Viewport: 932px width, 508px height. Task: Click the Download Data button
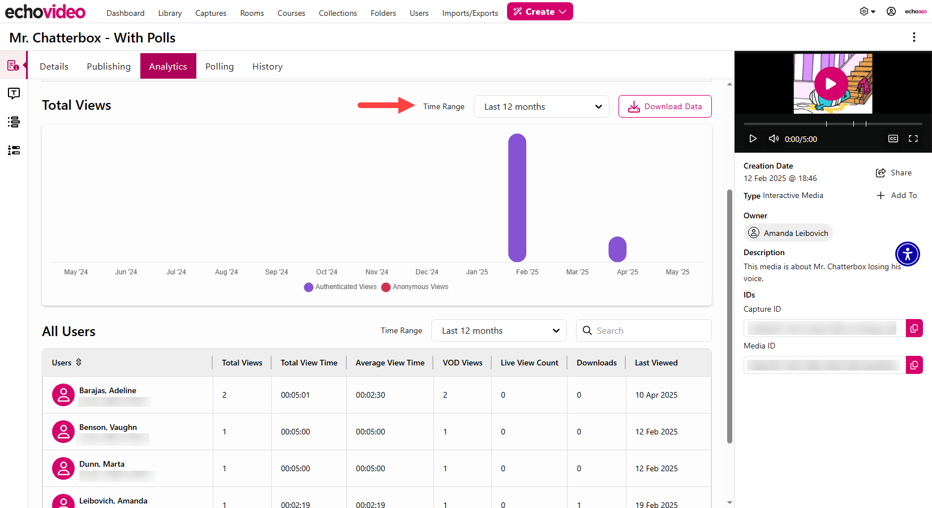(x=665, y=106)
